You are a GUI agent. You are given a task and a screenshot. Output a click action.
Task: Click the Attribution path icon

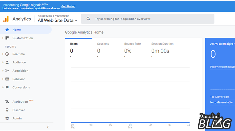[7, 102]
